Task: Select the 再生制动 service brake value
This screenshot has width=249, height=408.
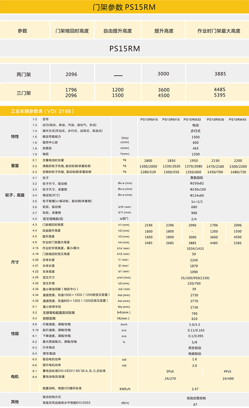Action: [x=194, y=348]
